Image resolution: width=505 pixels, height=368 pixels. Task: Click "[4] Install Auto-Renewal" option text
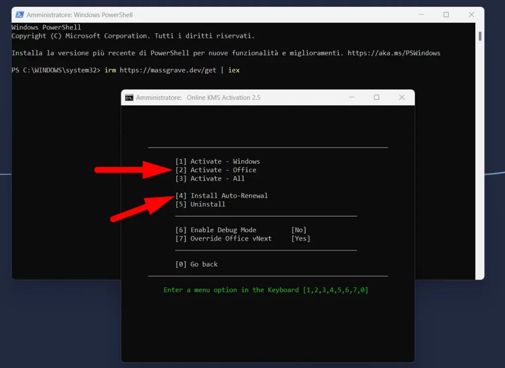[221, 196]
